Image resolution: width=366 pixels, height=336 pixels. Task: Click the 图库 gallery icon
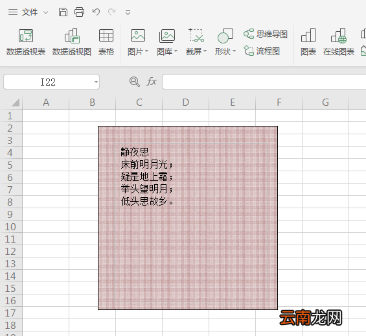tap(167, 36)
